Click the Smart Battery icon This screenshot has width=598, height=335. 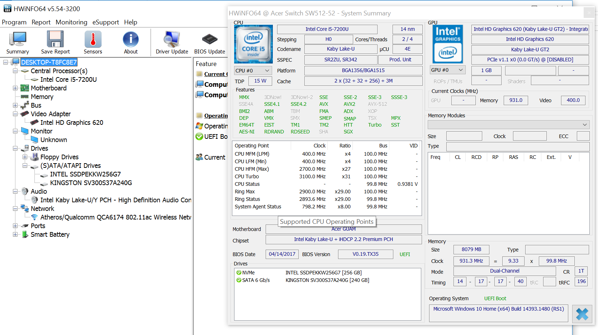coord(25,234)
